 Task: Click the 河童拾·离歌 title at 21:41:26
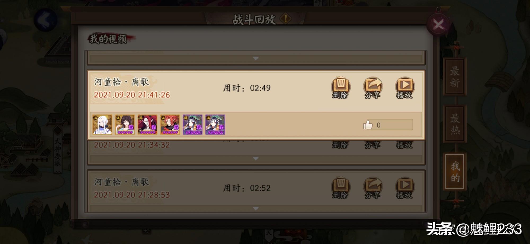pyautogui.click(x=122, y=82)
